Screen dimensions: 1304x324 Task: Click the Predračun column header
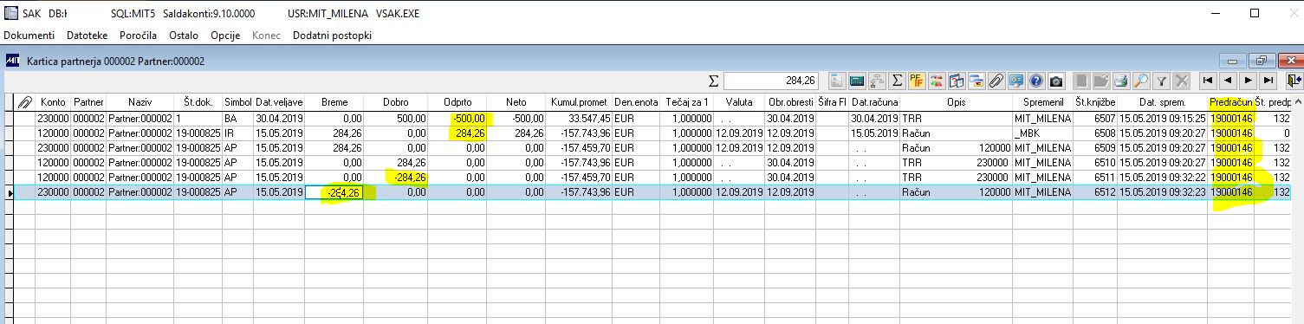click(1230, 102)
